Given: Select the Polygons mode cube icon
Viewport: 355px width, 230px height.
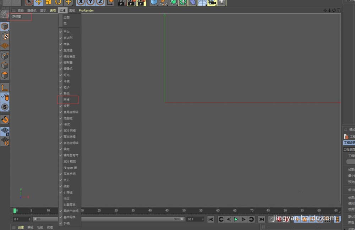Looking at the screenshot, I should (5, 75).
